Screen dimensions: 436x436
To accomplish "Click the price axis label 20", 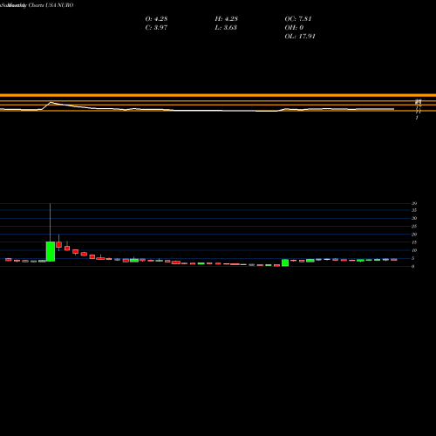I will 414,235.
